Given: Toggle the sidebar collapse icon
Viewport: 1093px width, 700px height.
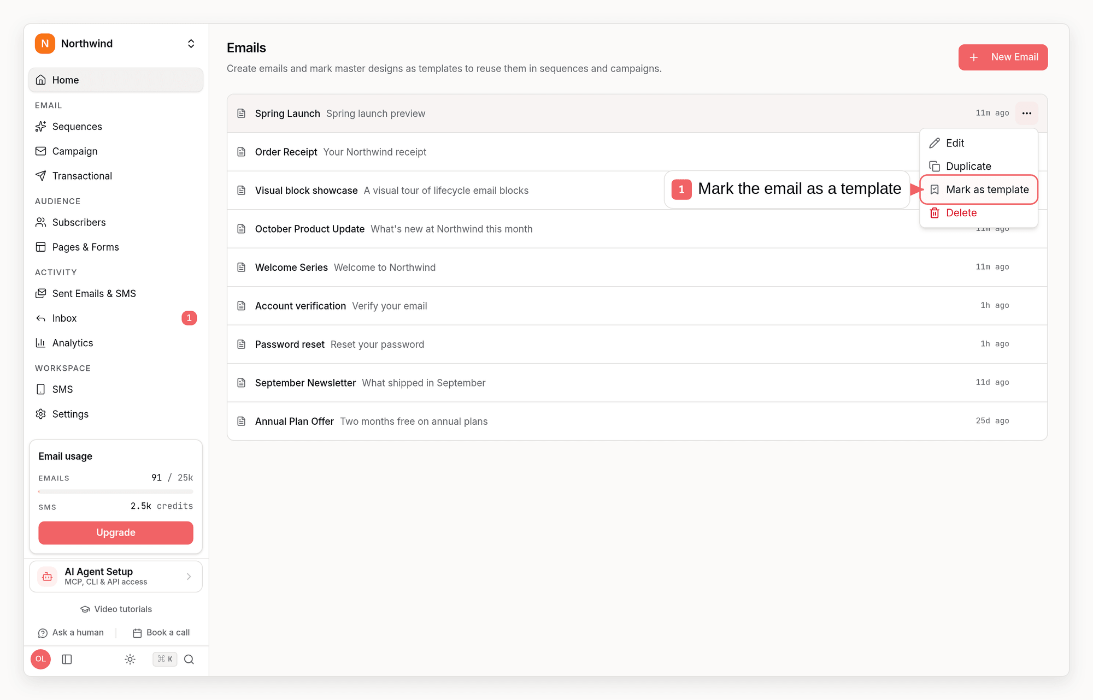Looking at the screenshot, I should tap(67, 660).
